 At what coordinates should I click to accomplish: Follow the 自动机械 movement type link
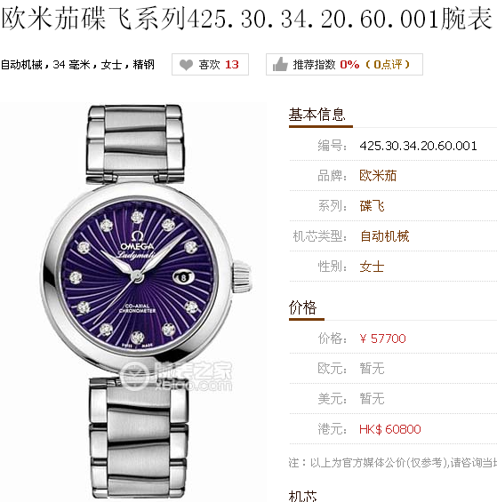384,236
